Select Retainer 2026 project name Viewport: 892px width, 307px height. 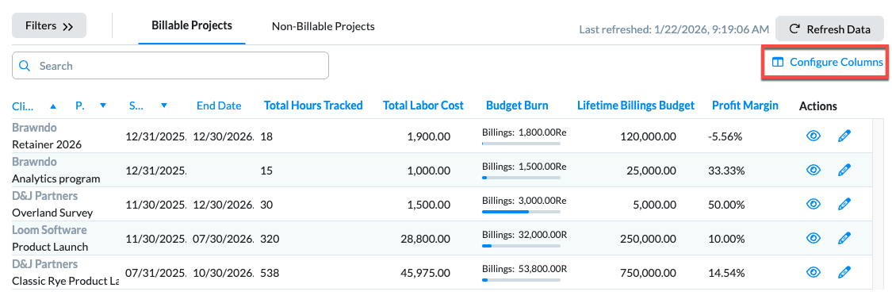pyautogui.click(x=47, y=144)
